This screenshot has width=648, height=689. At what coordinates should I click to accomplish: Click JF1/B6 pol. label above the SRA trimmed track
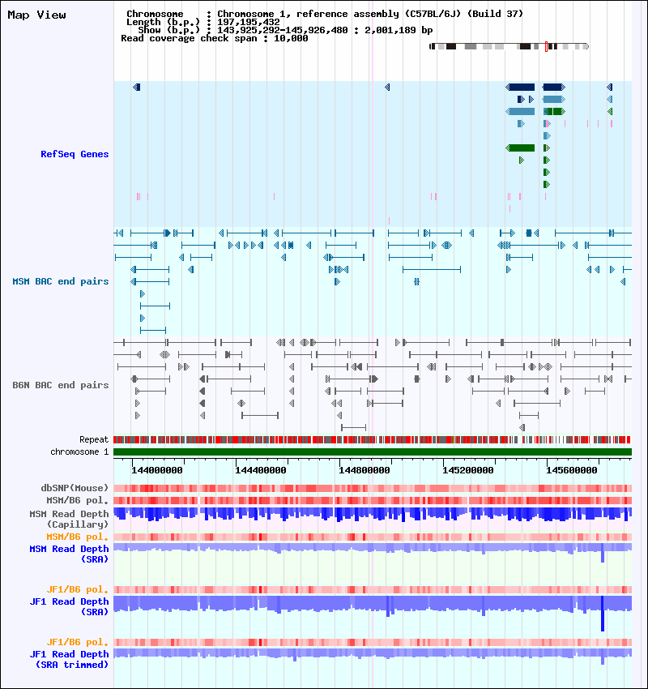coord(77,643)
